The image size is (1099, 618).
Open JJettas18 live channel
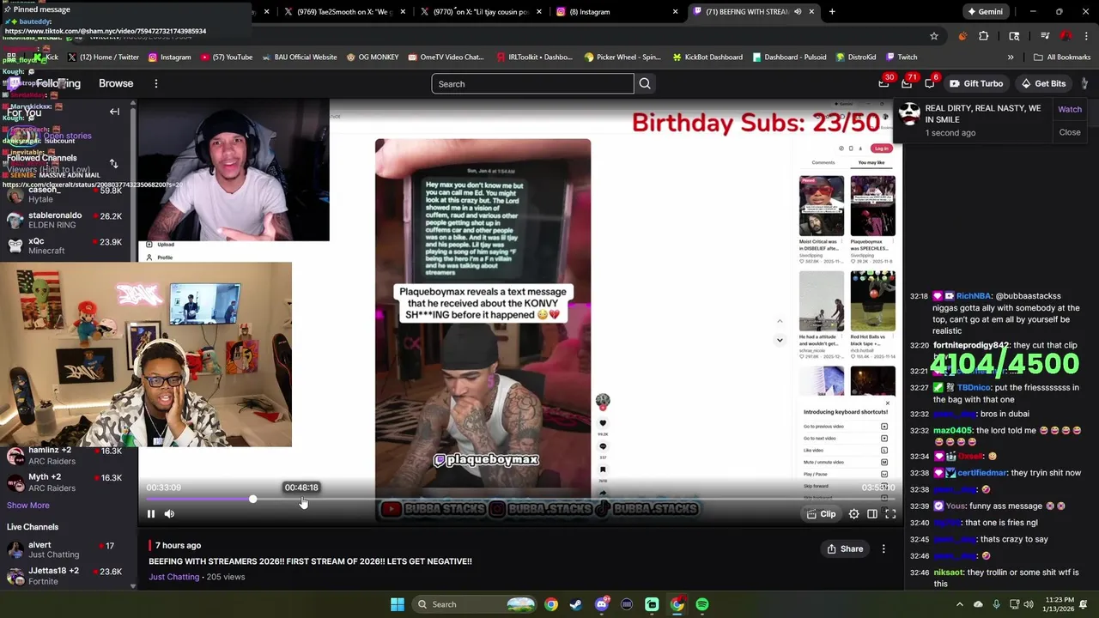pyautogui.click(x=69, y=576)
